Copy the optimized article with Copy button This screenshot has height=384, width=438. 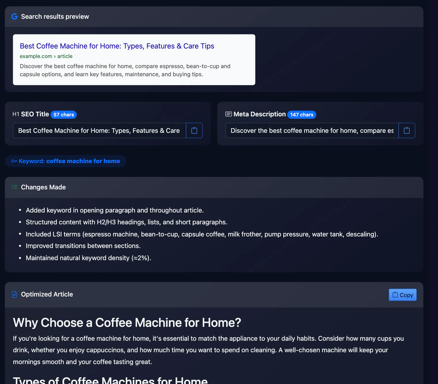point(403,295)
